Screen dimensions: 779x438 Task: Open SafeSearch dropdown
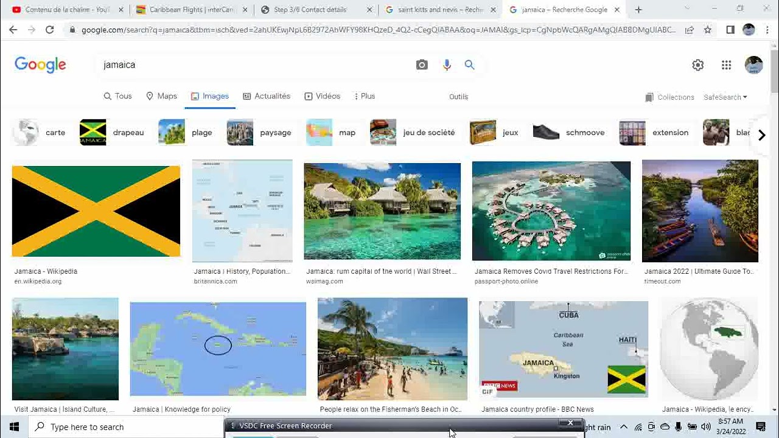(x=725, y=97)
